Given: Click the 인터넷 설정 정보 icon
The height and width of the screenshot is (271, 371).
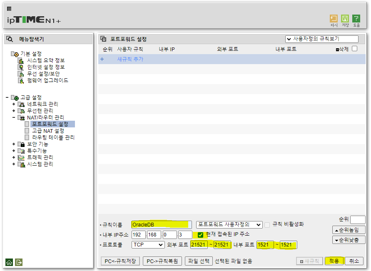Looking at the screenshot, I should [x=21, y=67].
